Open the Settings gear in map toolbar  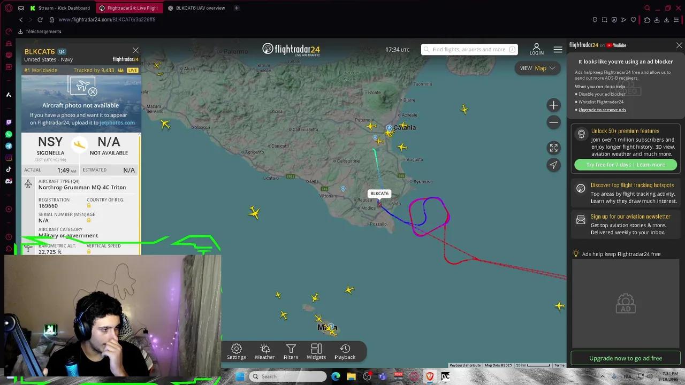(x=236, y=351)
